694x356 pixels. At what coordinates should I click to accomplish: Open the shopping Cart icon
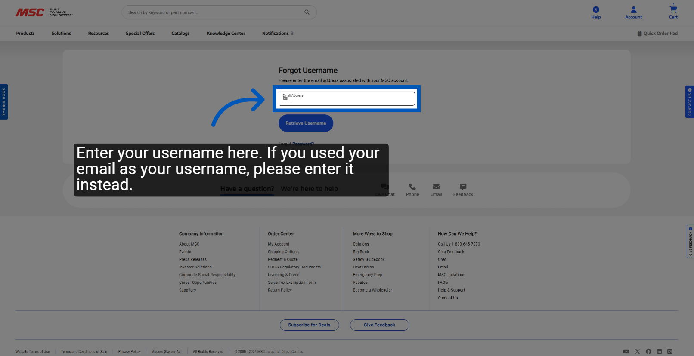673,12
